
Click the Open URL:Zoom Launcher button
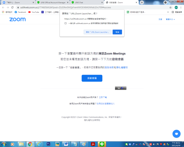point(97,32)
